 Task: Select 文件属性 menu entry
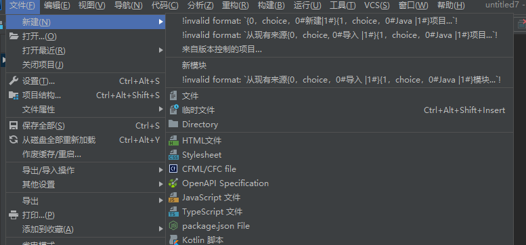point(85,109)
